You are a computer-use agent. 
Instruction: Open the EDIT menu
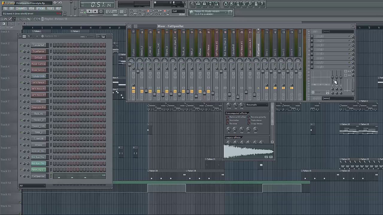(12, 8)
